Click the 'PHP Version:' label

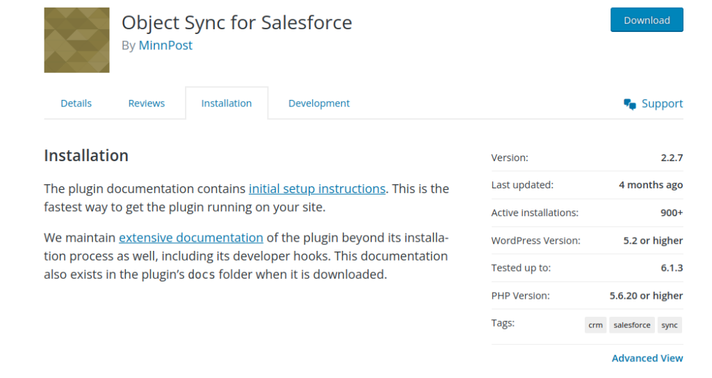520,296
